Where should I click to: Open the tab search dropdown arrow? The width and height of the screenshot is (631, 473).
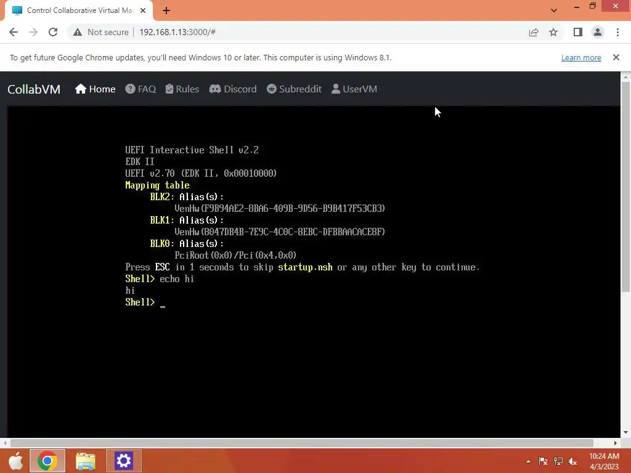pos(554,10)
